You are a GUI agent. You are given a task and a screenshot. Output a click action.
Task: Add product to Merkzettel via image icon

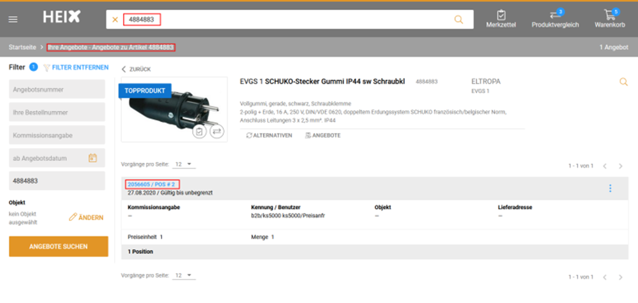(199, 132)
